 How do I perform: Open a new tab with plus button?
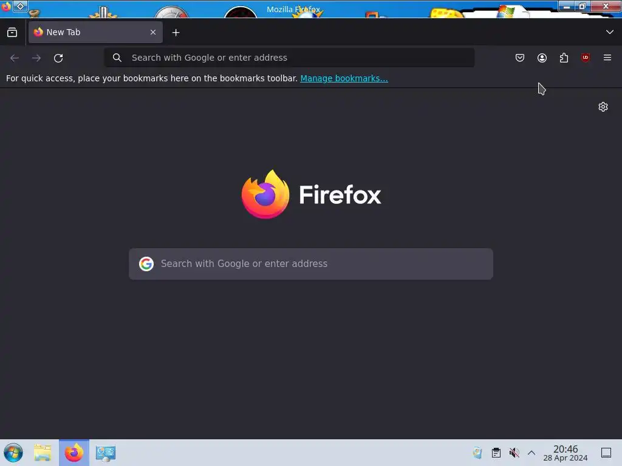[176, 33]
